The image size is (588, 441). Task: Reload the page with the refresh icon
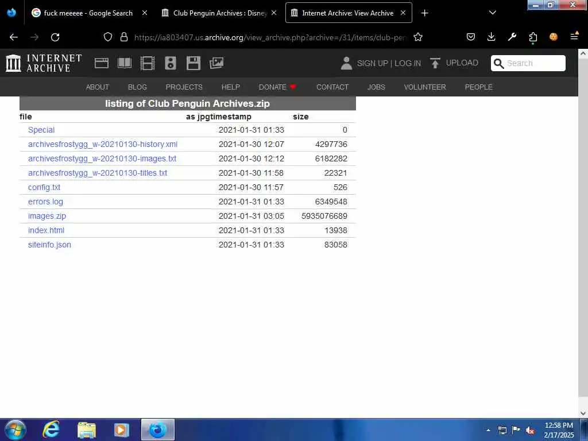pos(55,37)
